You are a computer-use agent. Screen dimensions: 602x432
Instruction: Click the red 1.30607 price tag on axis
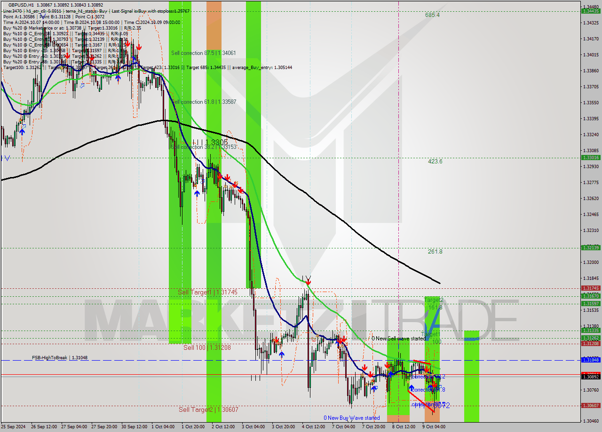pyautogui.click(x=591, y=405)
